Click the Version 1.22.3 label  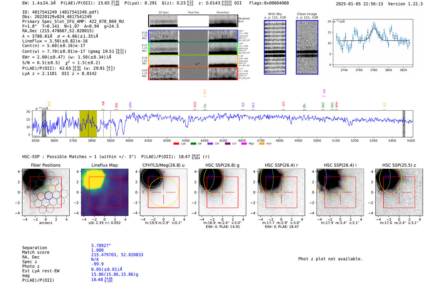[x=405, y=4]
